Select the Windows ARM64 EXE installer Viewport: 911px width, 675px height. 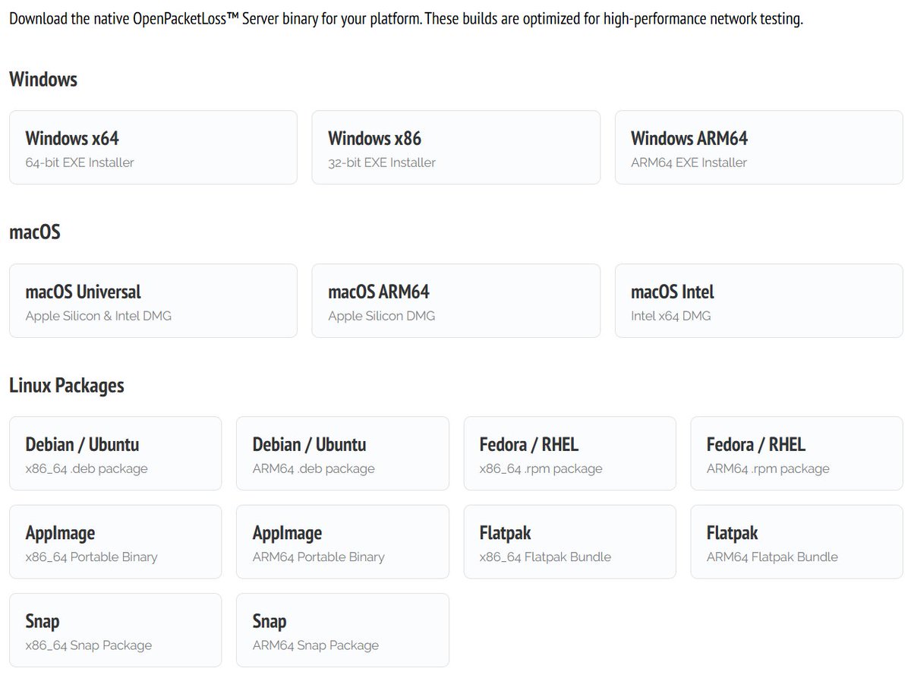(758, 147)
